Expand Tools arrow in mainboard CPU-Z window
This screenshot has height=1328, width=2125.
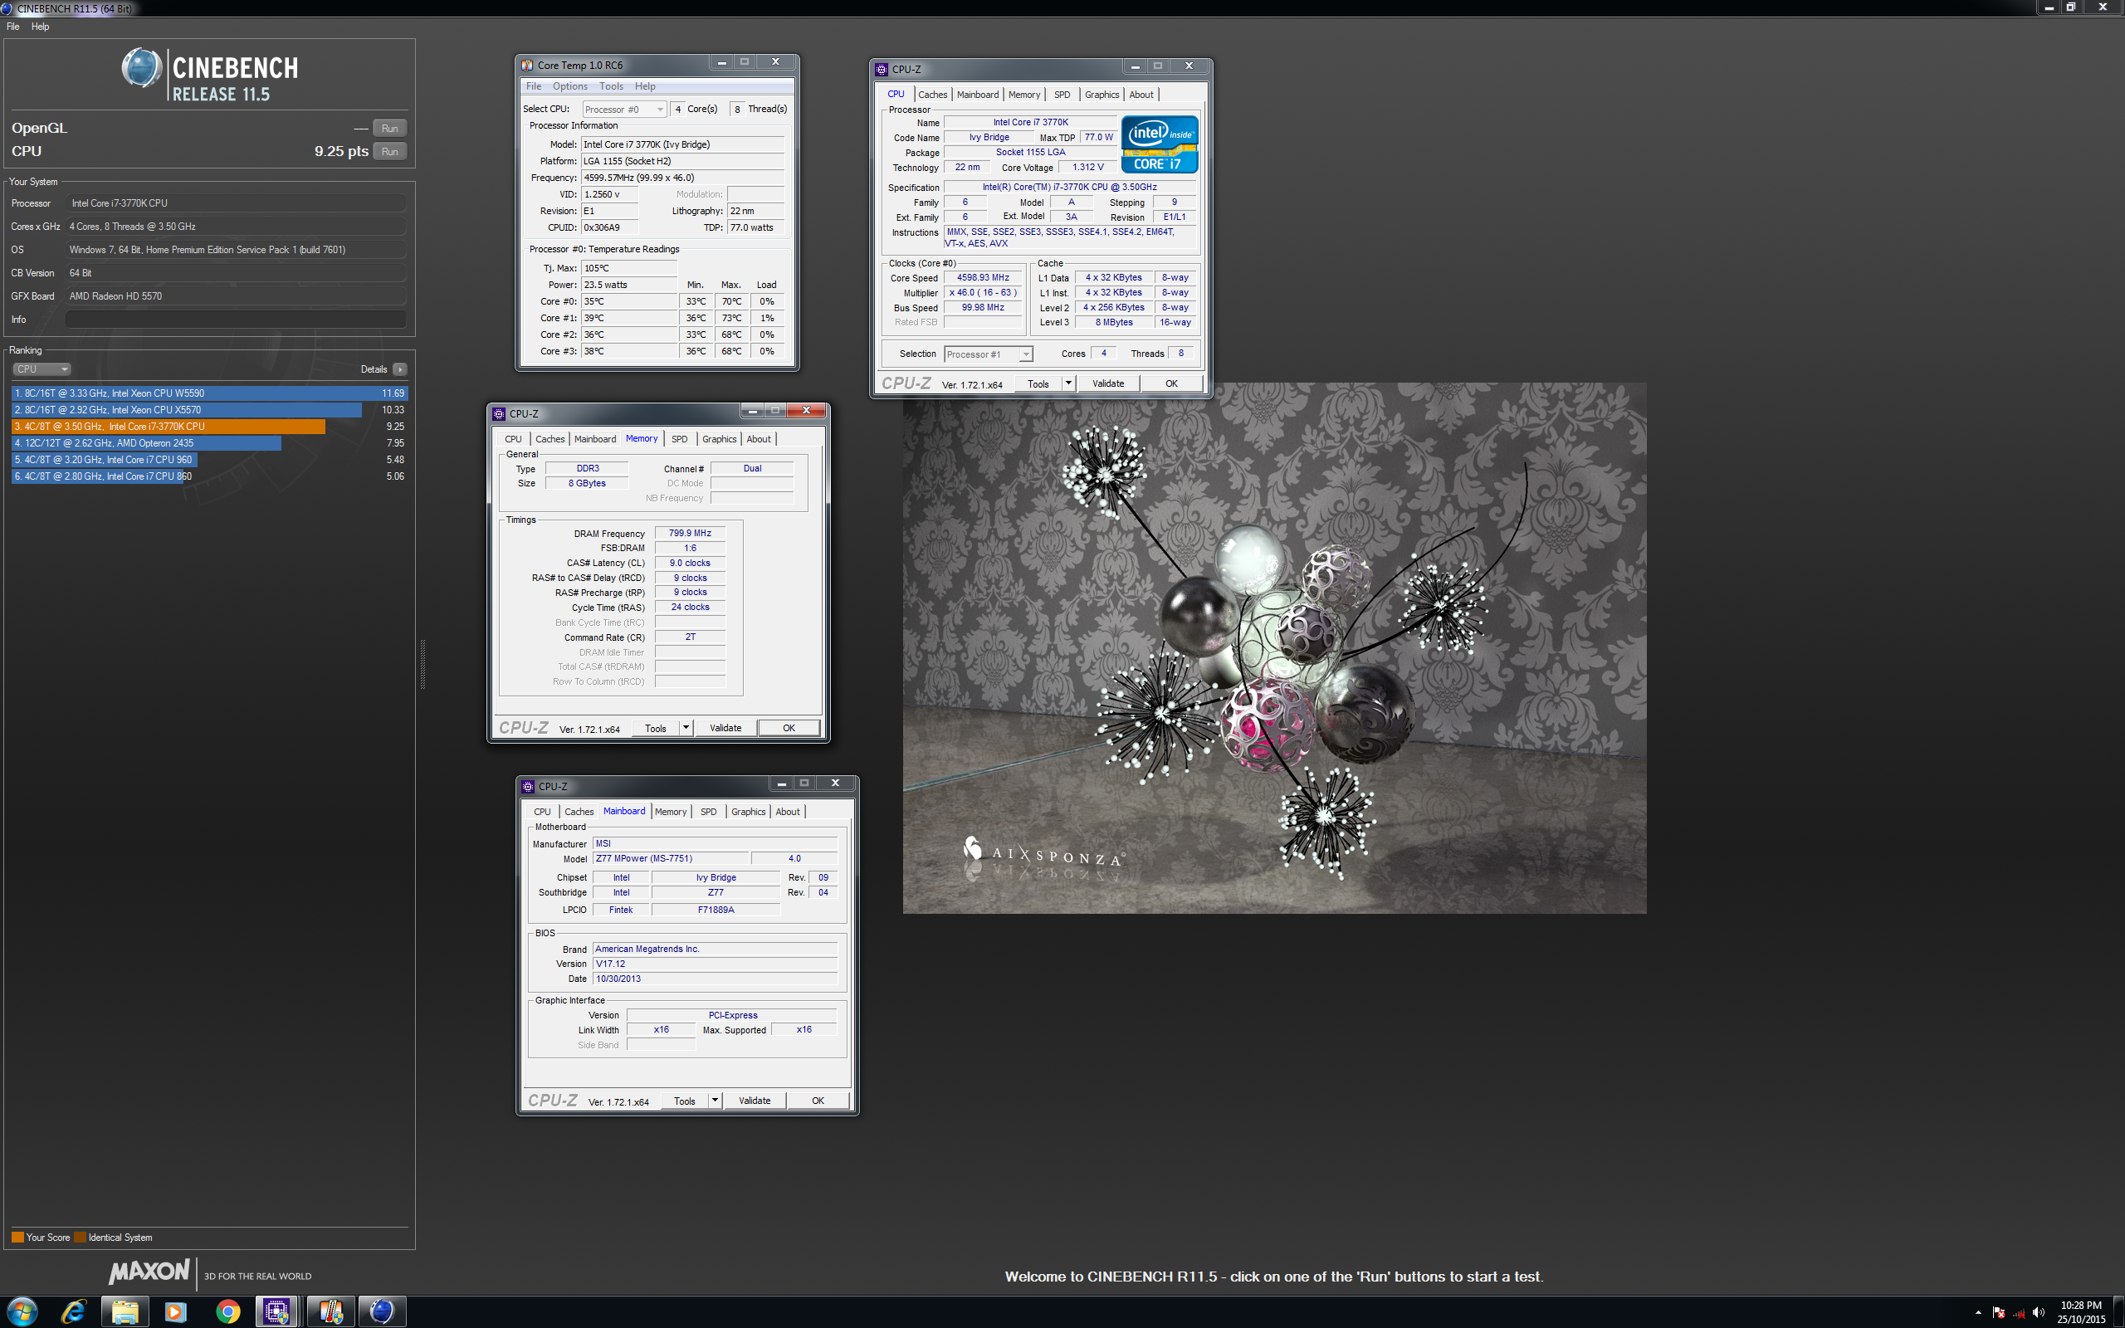(715, 1101)
